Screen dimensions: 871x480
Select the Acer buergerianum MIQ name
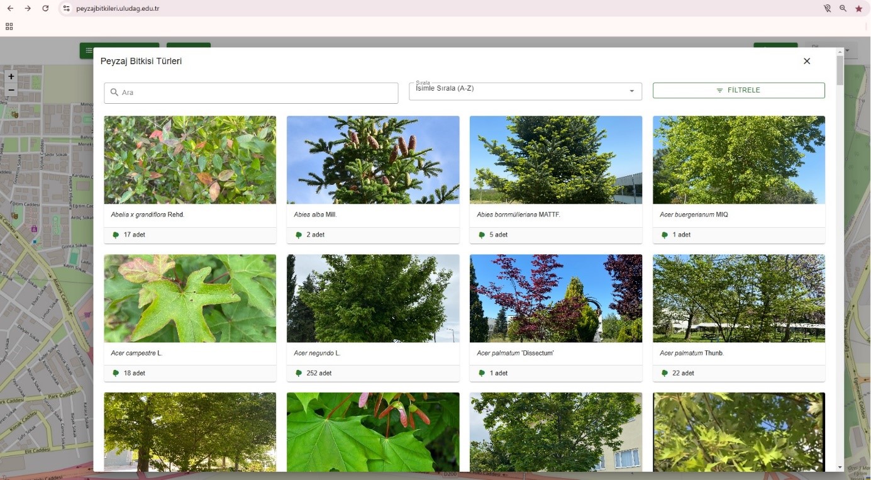(694, 215)
